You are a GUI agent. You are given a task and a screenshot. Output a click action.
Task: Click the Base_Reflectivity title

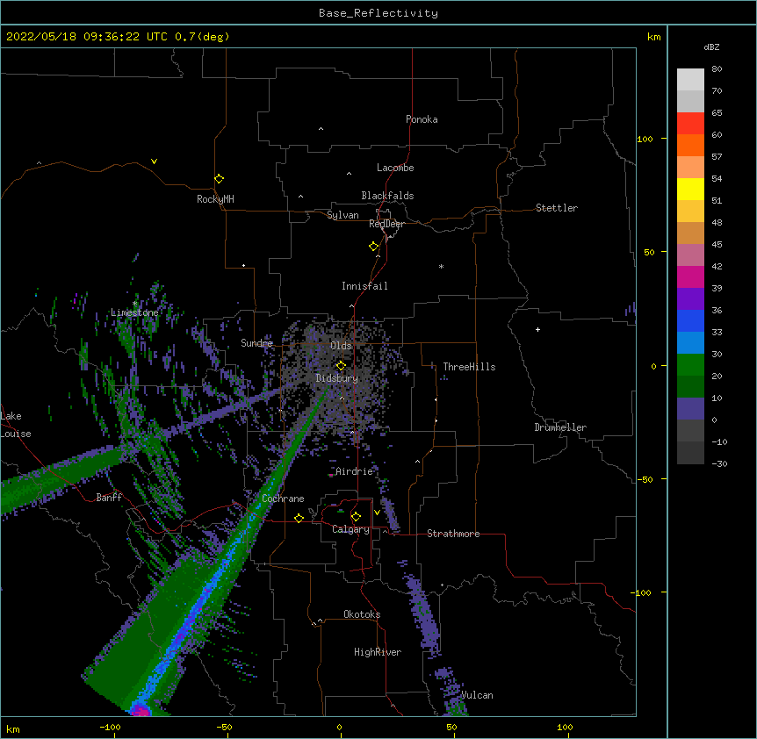(x=378, y=13)
